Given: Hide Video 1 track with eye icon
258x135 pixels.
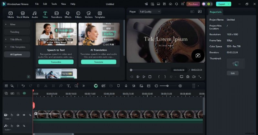Looking at the screenshot, I should [24, 115].
